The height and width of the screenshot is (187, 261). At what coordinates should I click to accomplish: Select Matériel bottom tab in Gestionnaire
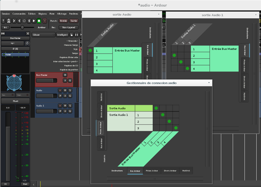[186, 171]
